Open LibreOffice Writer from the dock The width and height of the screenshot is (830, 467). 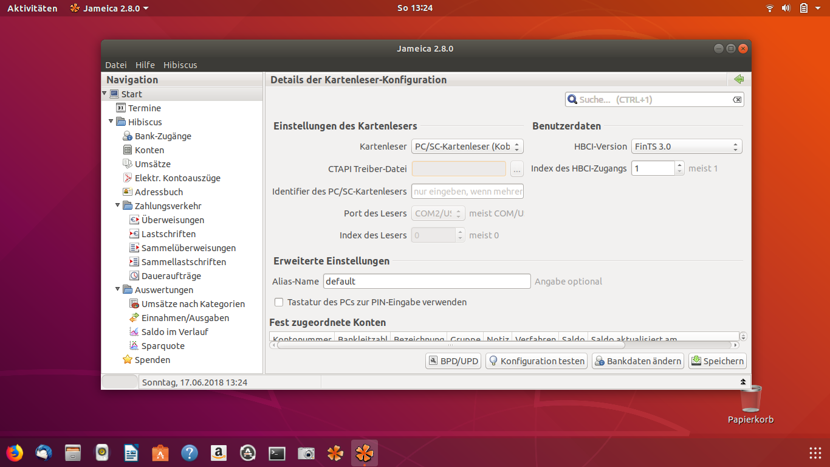[x=131, y=453]
